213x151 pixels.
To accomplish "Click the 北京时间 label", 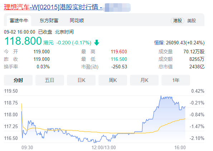I will pyautogui.click(x=64, y=32).
